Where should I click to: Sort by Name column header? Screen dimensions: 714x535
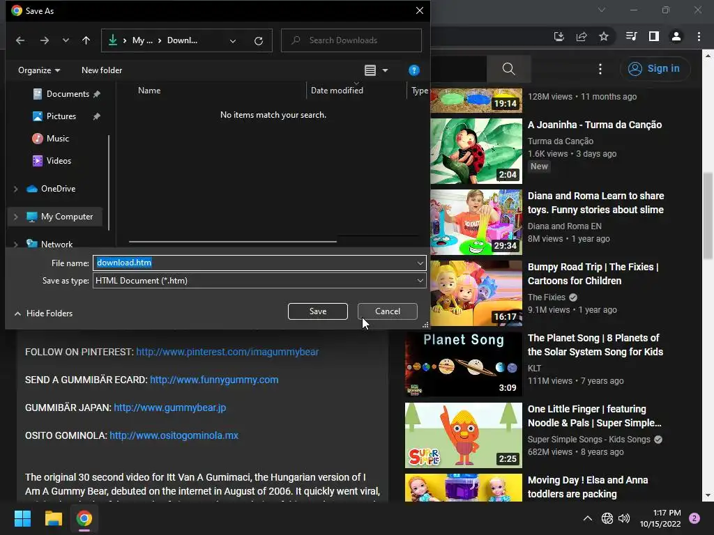coord(149,91)
